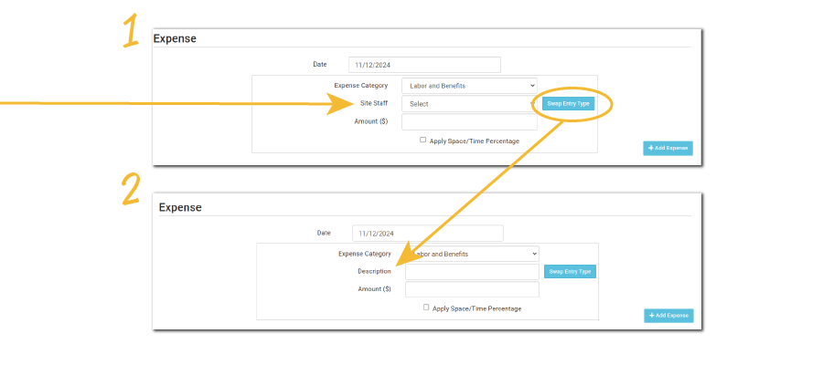Tick Apply Space/Time Percentage checkbox in step 2

(426, 308)
